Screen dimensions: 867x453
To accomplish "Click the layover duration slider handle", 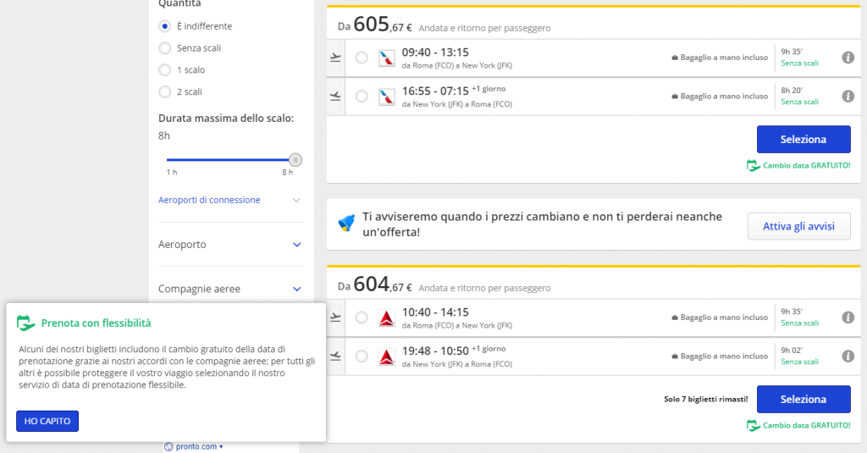I will (295, 159).
